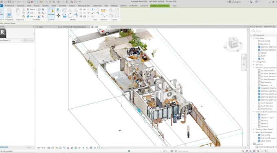The width and height of the screenshot is (277, 153).
Task: Click the ViewCube in the 3D view
Action: (233, 43)
